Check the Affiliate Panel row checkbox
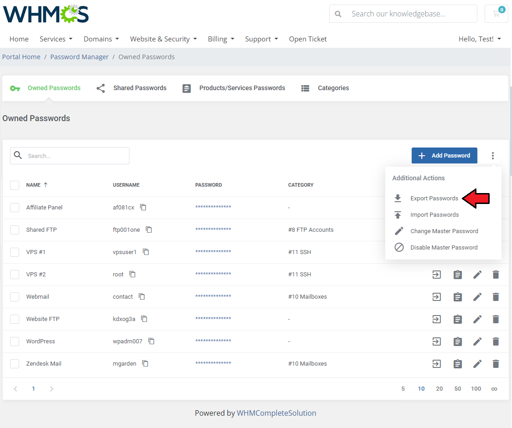 tap(15, 208)
